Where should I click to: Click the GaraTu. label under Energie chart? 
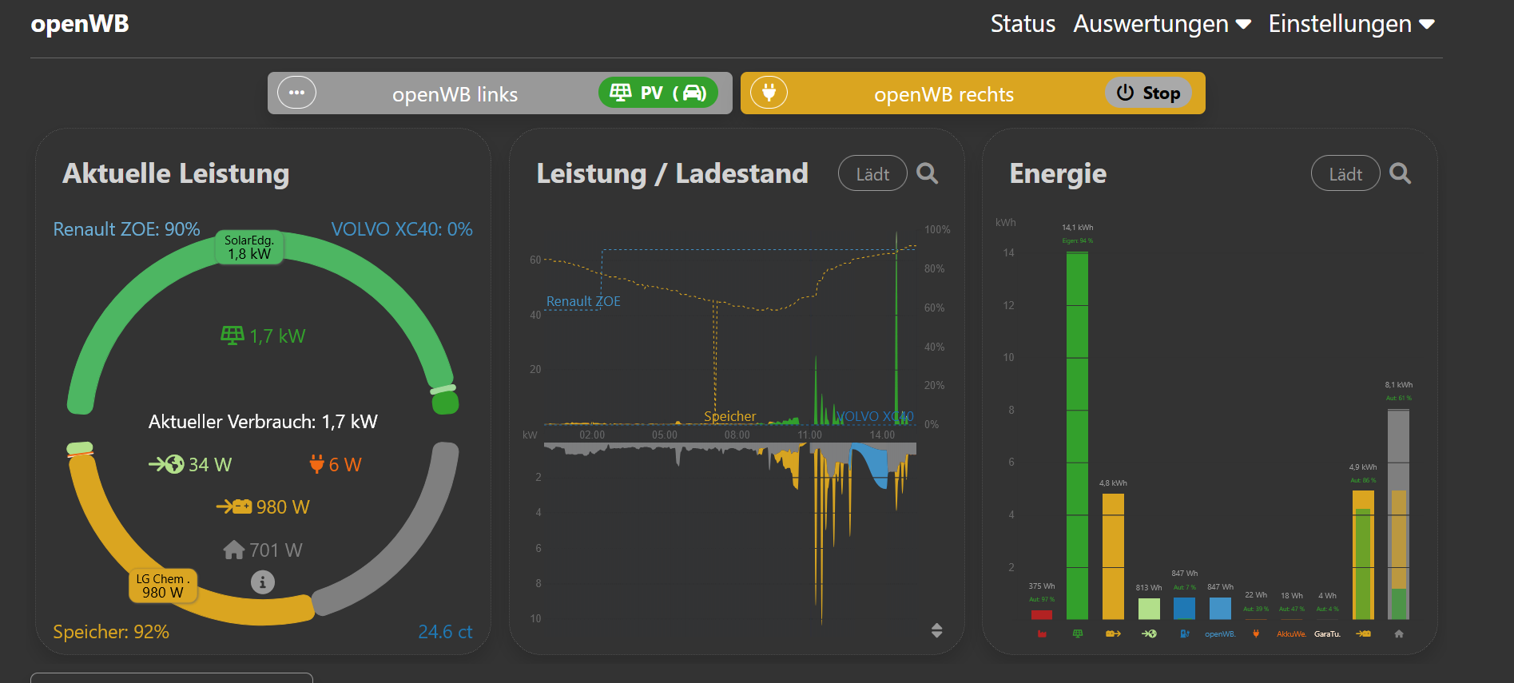pos(1327,634)
